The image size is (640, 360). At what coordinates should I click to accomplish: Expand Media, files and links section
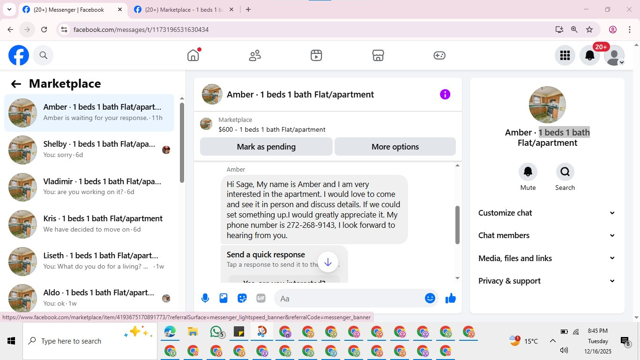(x=547, y=258)
